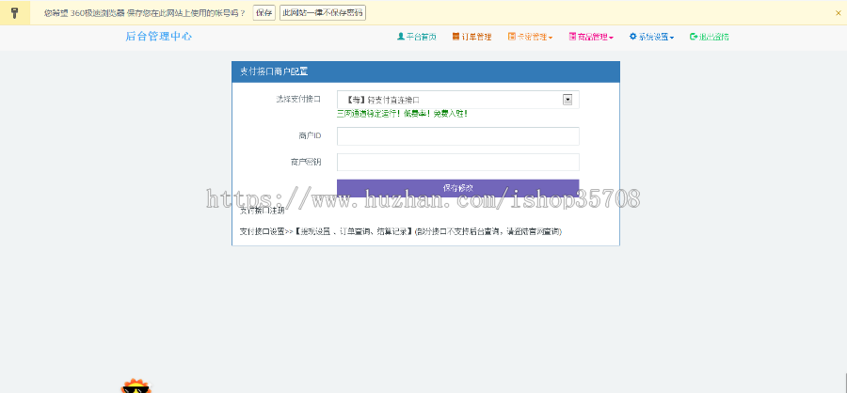Screen dimensions: 847x393
Task: Click the 支付接口注册 text
Action: pyautogui.click(x=262, y=210)
